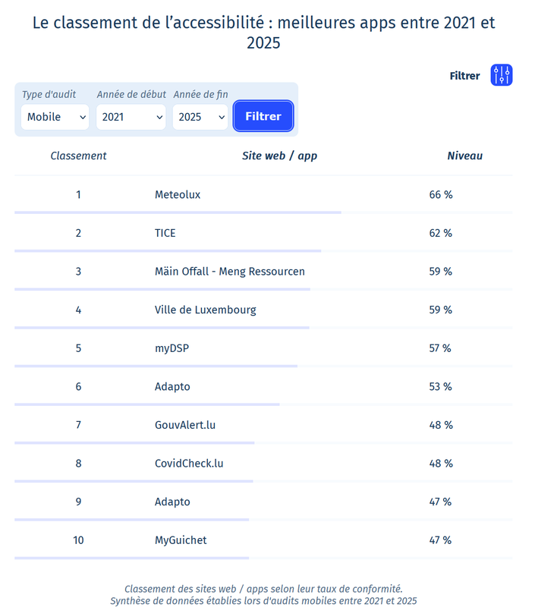Viewport: 535px width, 607px height.
Task: Open the Type d'audit dropdown
Action: coord(55,117)
